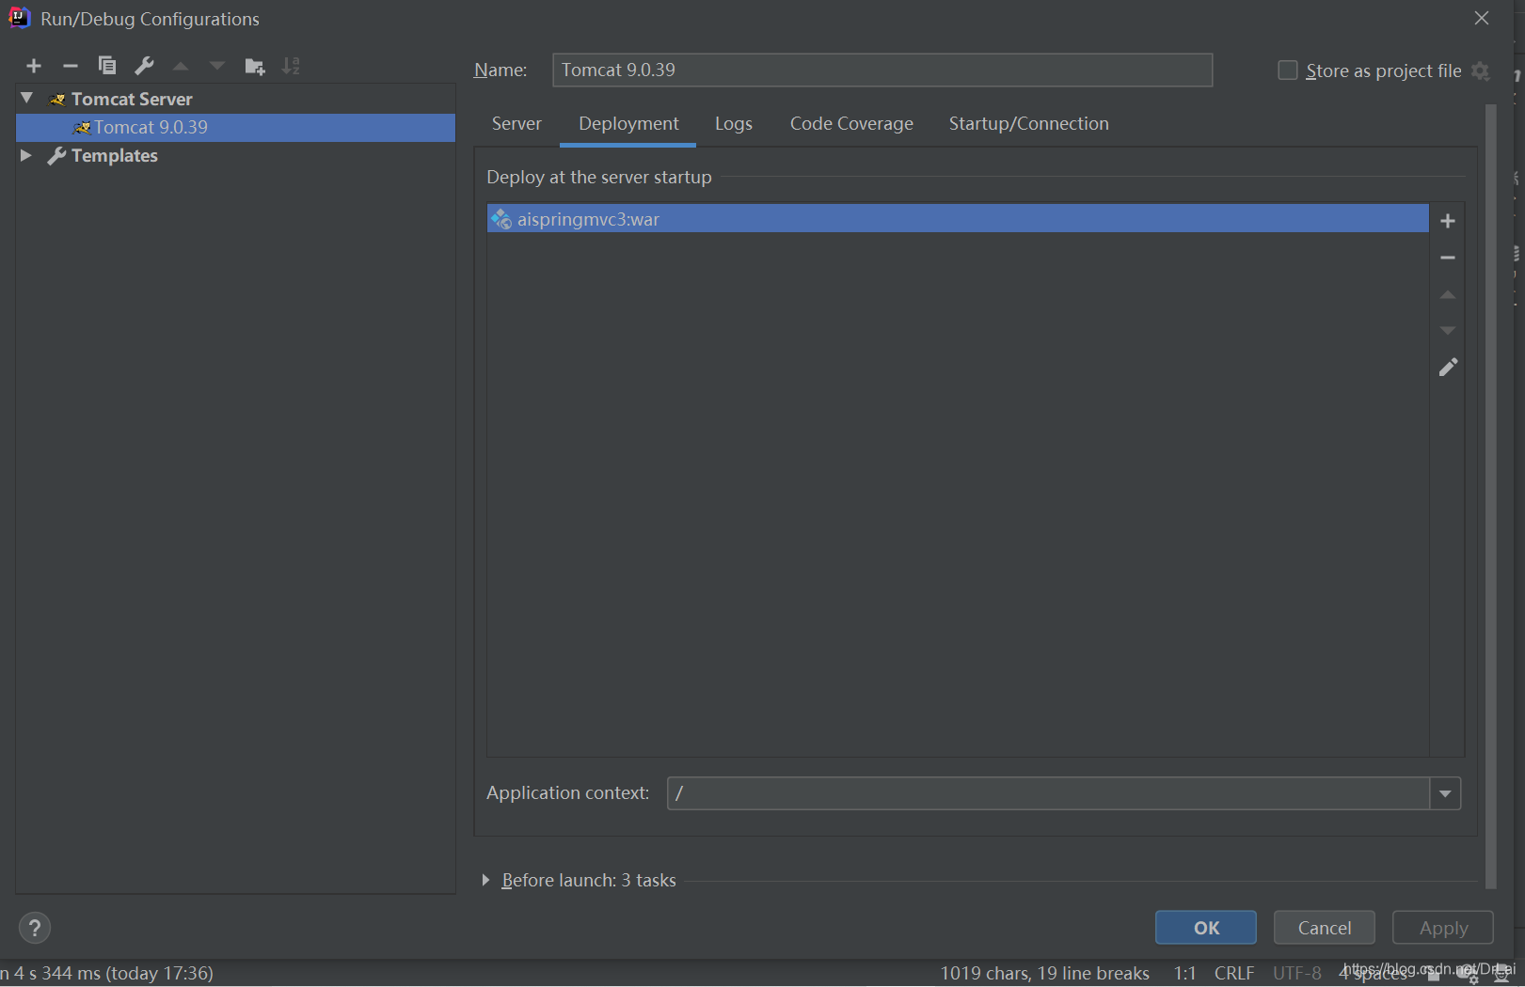Click 1:1 cursor position in status bar

(x=1184, y=973)
